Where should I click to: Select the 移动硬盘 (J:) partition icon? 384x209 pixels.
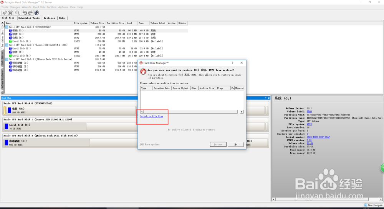11,66
